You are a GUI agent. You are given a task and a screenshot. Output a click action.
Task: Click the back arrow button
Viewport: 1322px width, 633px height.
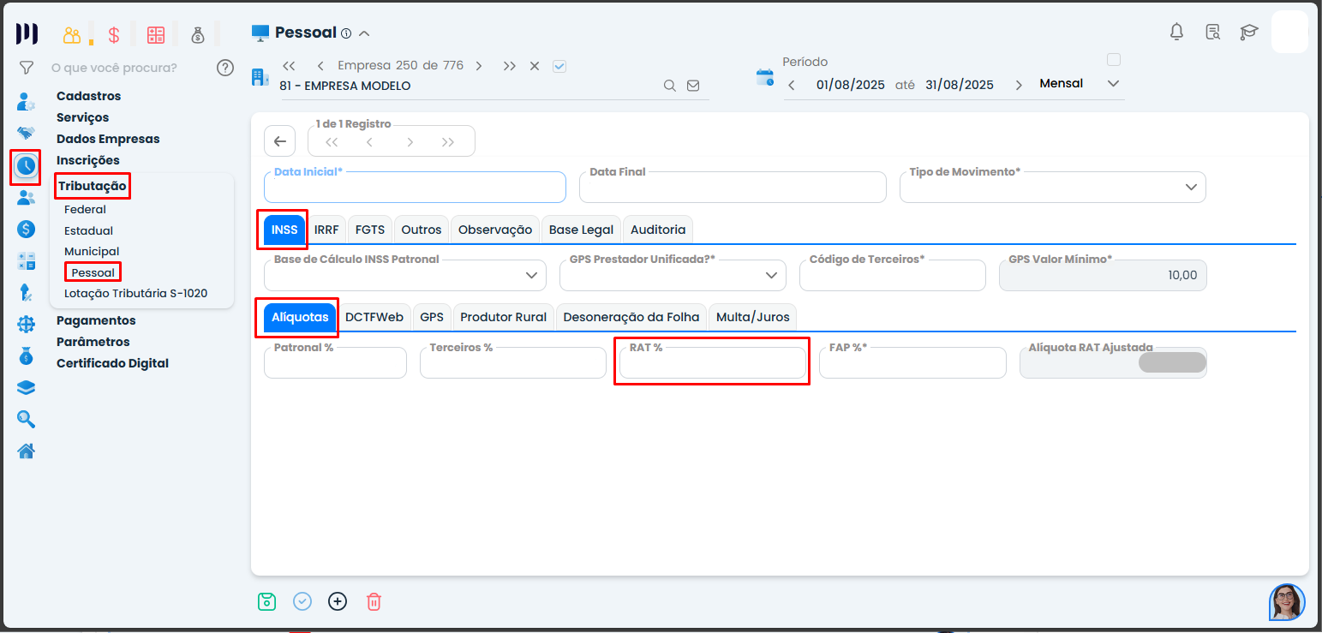[x=279, y=141]
